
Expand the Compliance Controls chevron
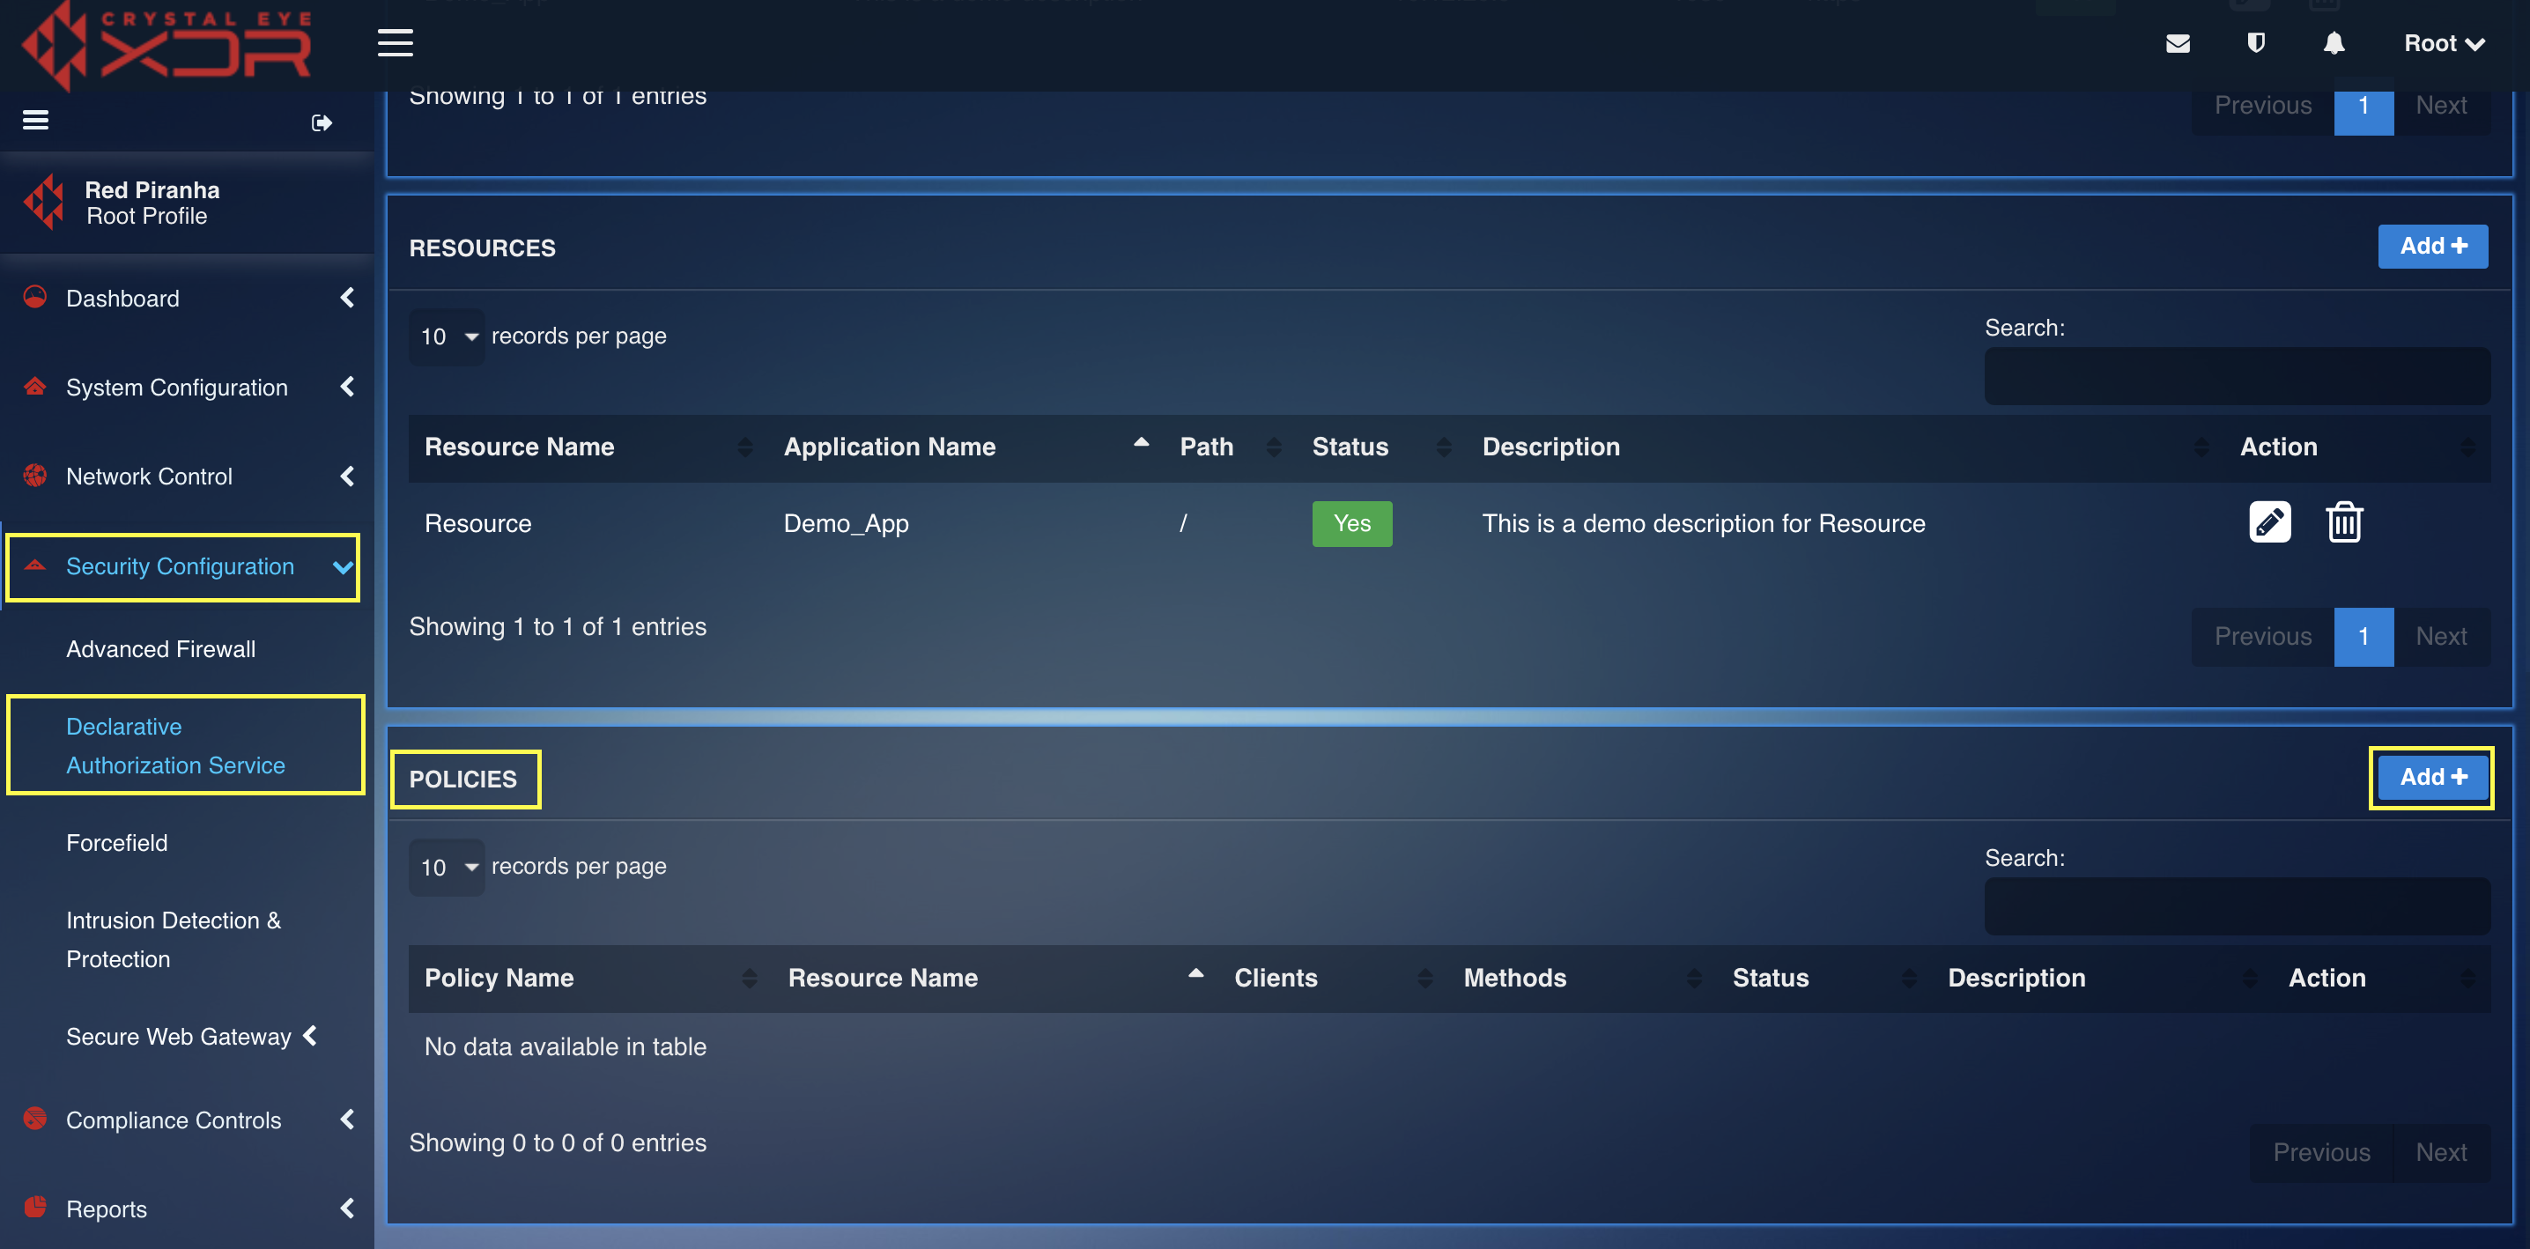(347, 1120)
